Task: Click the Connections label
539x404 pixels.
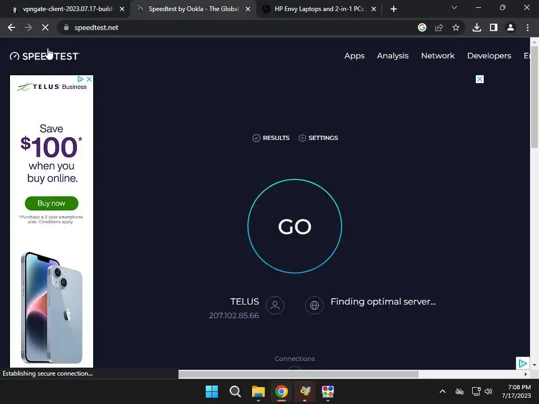Action: pyautogui.click(x=295, y=358)
